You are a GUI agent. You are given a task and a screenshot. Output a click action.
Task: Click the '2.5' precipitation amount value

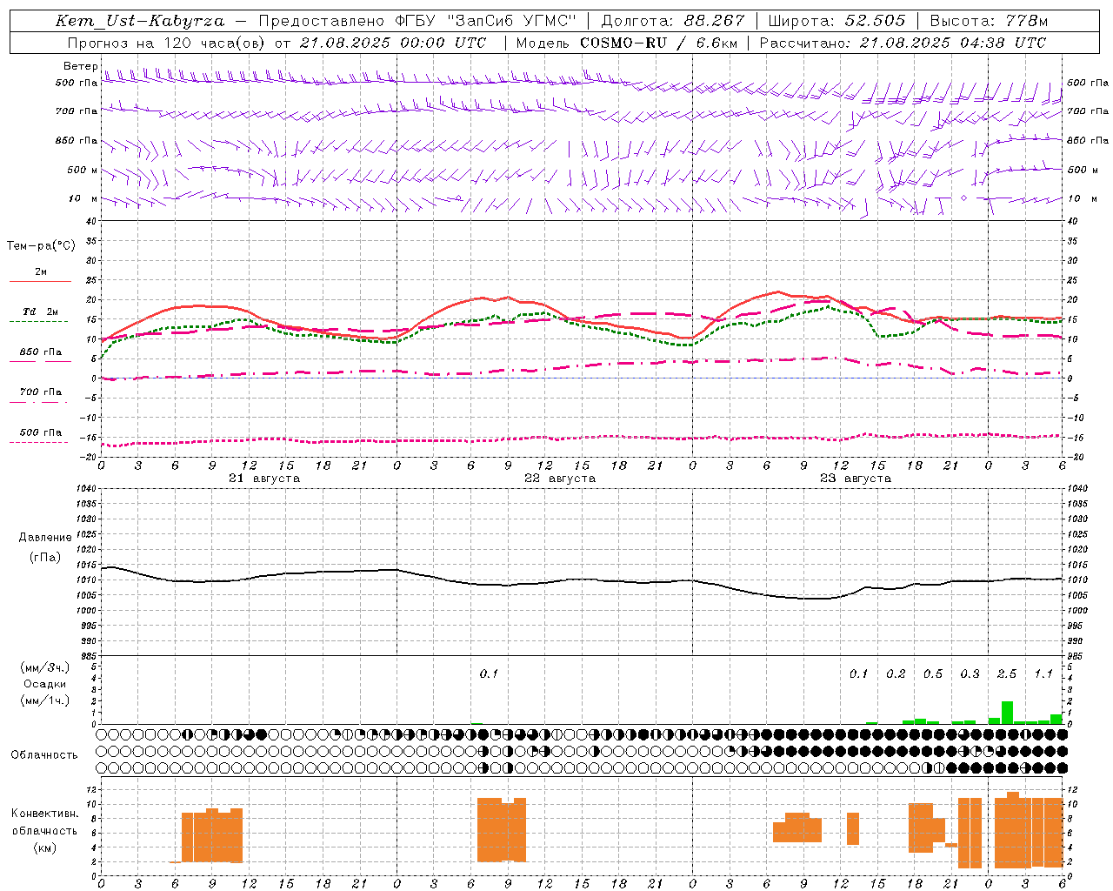pos(1007,673)
